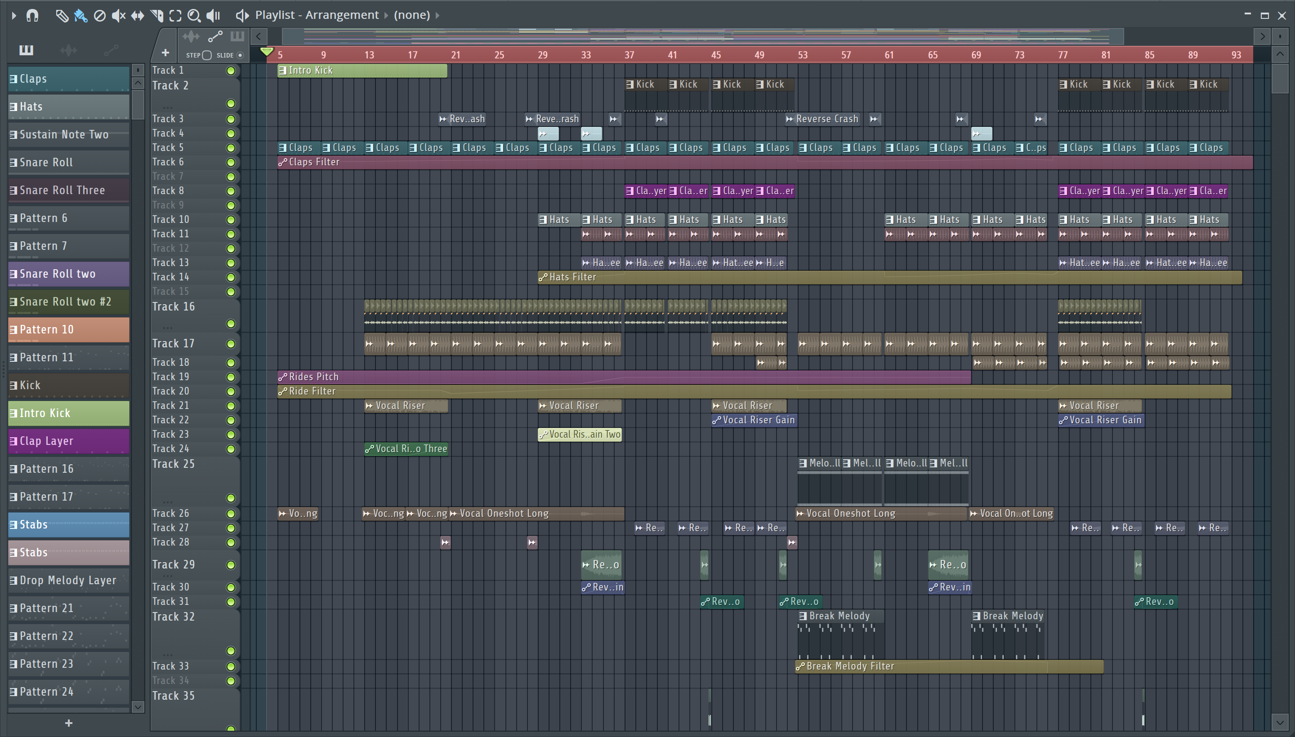1295x737 pixels.
Task: Select the Drop Melody Layer pattern
Action: click(x=69, y=580)
